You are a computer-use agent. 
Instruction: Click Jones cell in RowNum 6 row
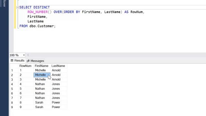pos(59,93)
